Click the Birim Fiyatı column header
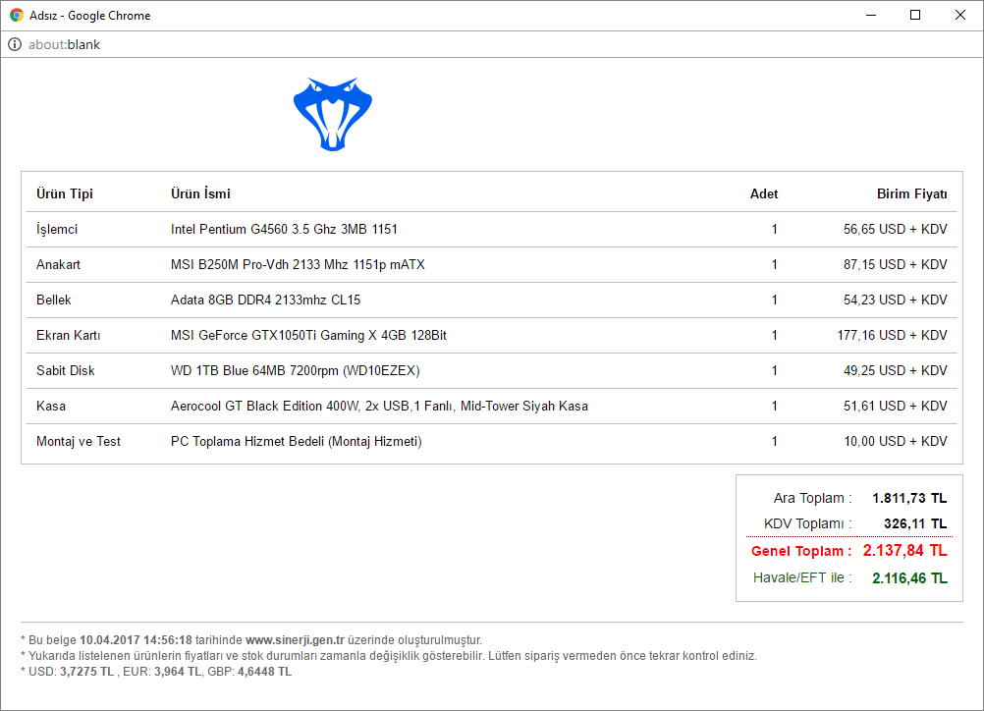 point(912,193)
